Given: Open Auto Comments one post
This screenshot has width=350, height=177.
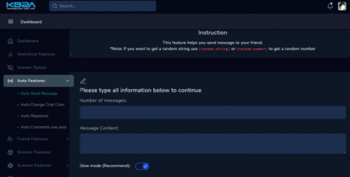Looking at the screenshot, I should coord(44,127).
